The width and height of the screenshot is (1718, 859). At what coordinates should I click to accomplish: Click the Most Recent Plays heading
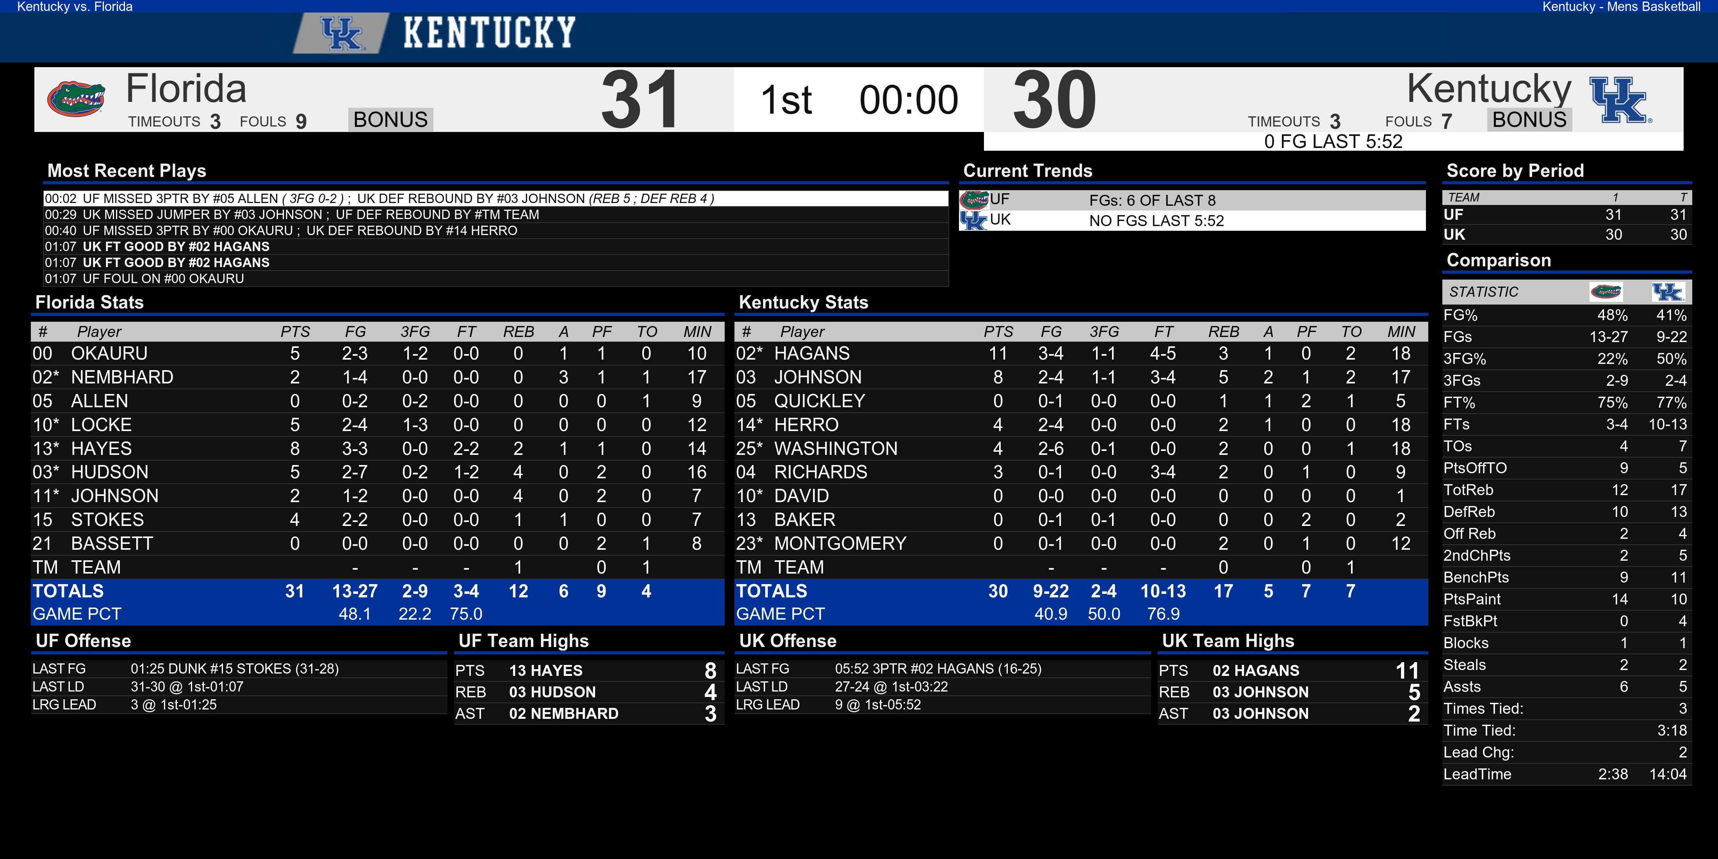click(x=127, y=171)
